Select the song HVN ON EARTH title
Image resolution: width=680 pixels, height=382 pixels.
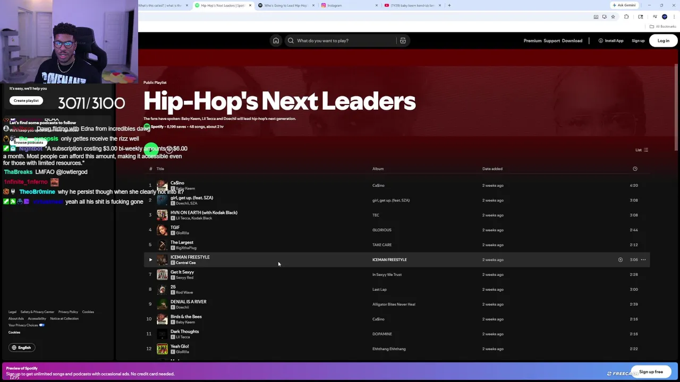click(x=204, y=213)
